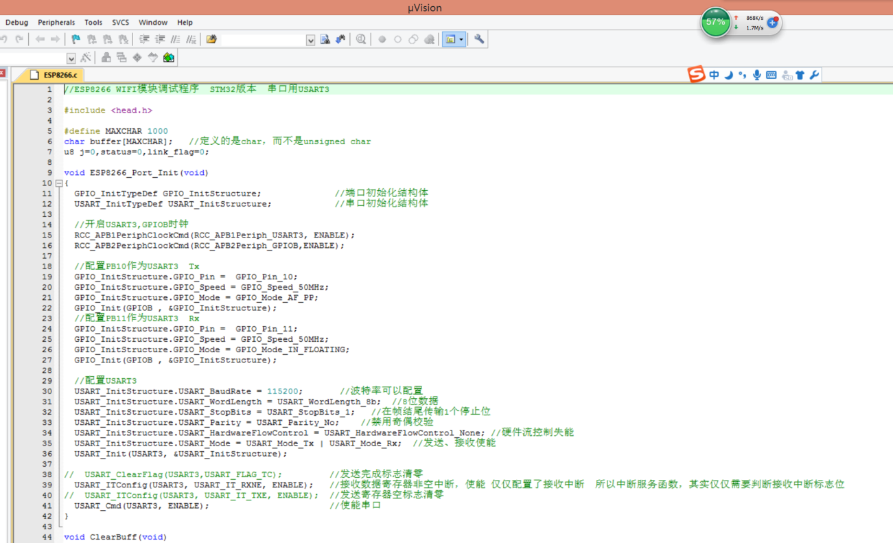Open the Peripherals menu
Image resolution: width=893 pixels, height=543 pixels.
coord(56,23)
